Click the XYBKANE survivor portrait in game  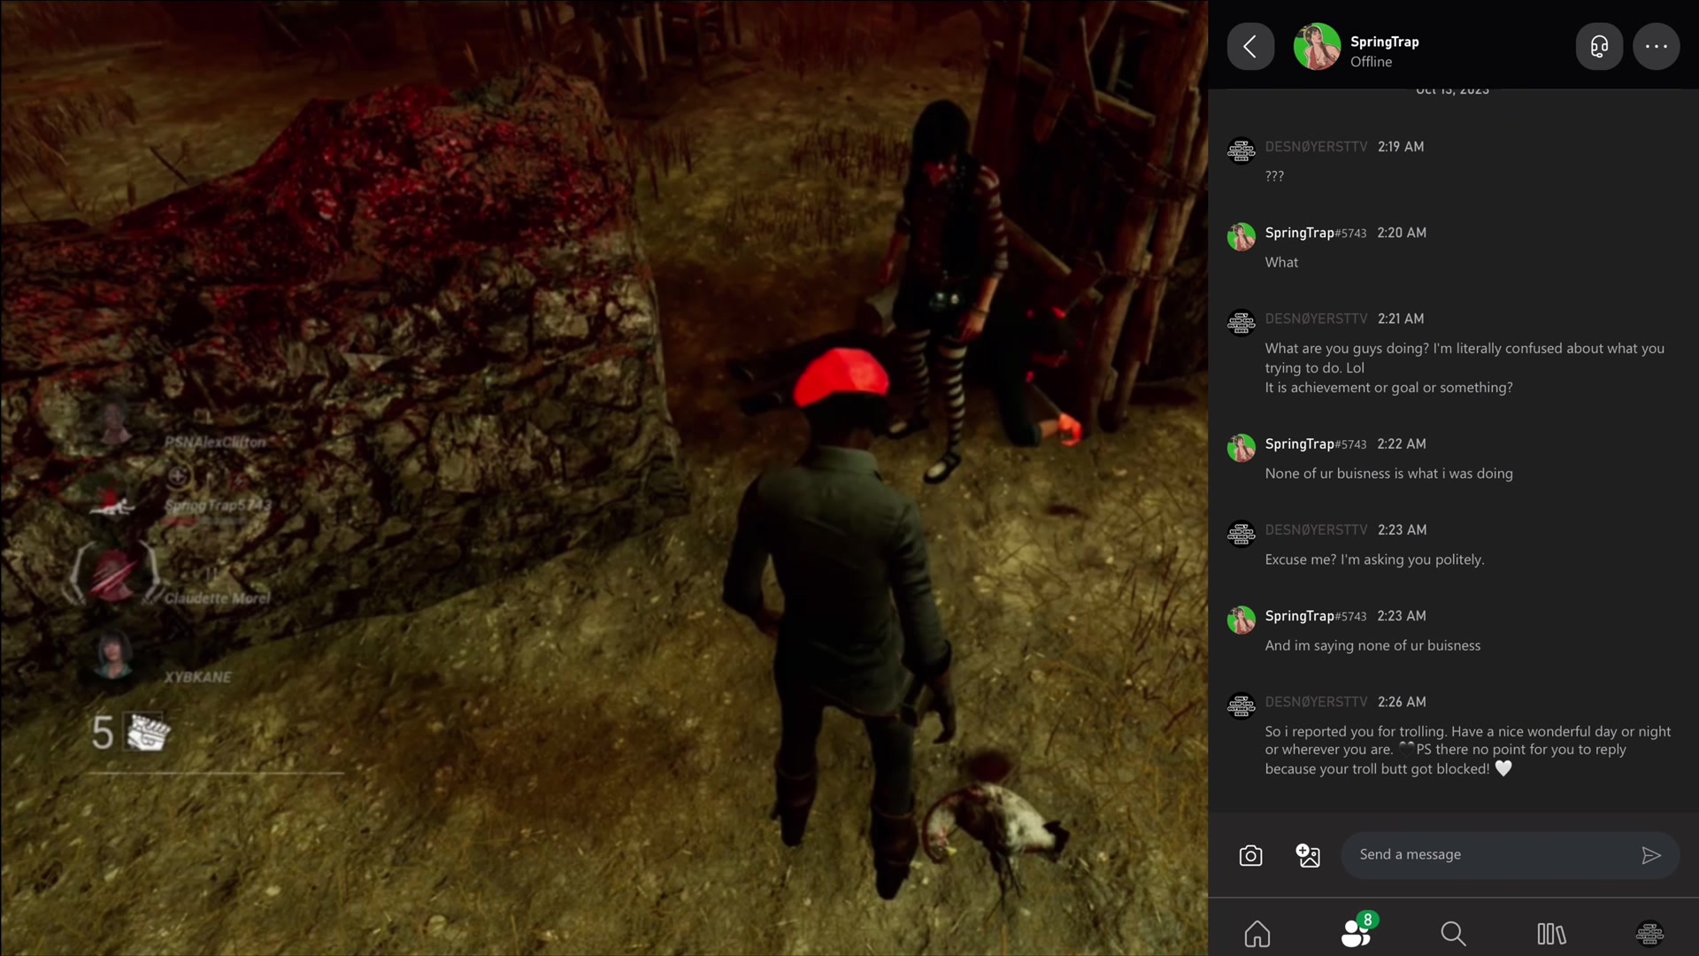(x=113, y=655)
